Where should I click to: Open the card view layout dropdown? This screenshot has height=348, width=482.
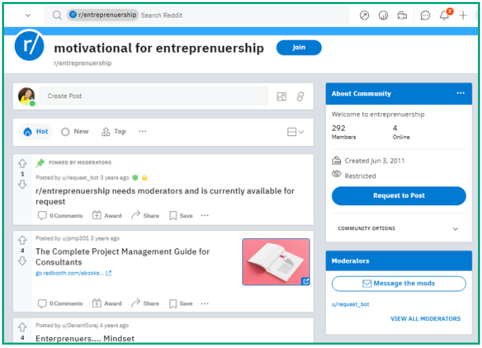pos(296,132)
